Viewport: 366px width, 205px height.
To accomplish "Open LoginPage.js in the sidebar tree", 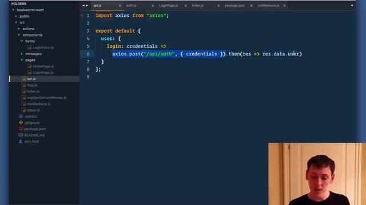I will pos(43,72).
